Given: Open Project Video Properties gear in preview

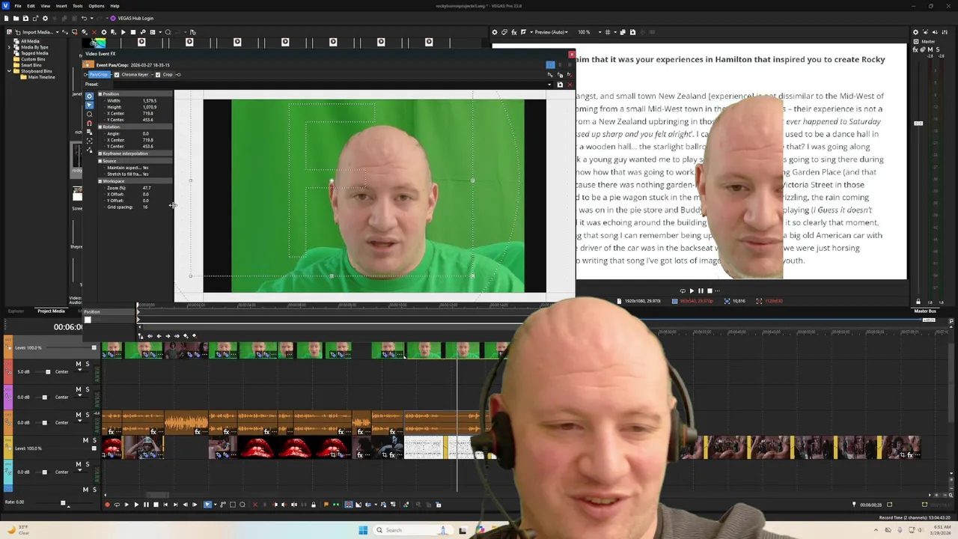Looking at the screenshot, I should [495, 32].
